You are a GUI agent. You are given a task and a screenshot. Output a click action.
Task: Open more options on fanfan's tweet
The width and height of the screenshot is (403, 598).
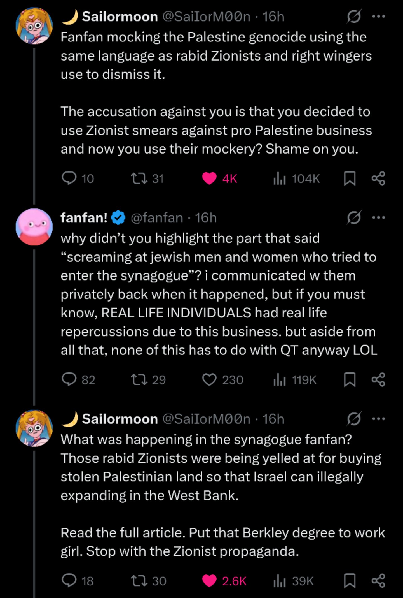pos(378,217)
